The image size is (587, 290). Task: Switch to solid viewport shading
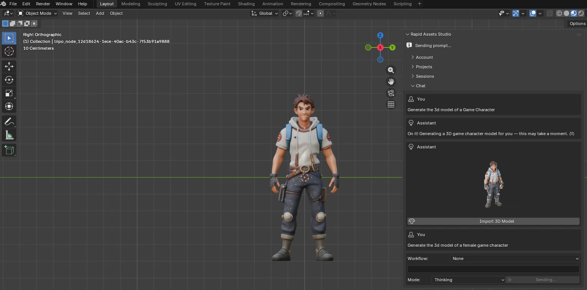566,13
